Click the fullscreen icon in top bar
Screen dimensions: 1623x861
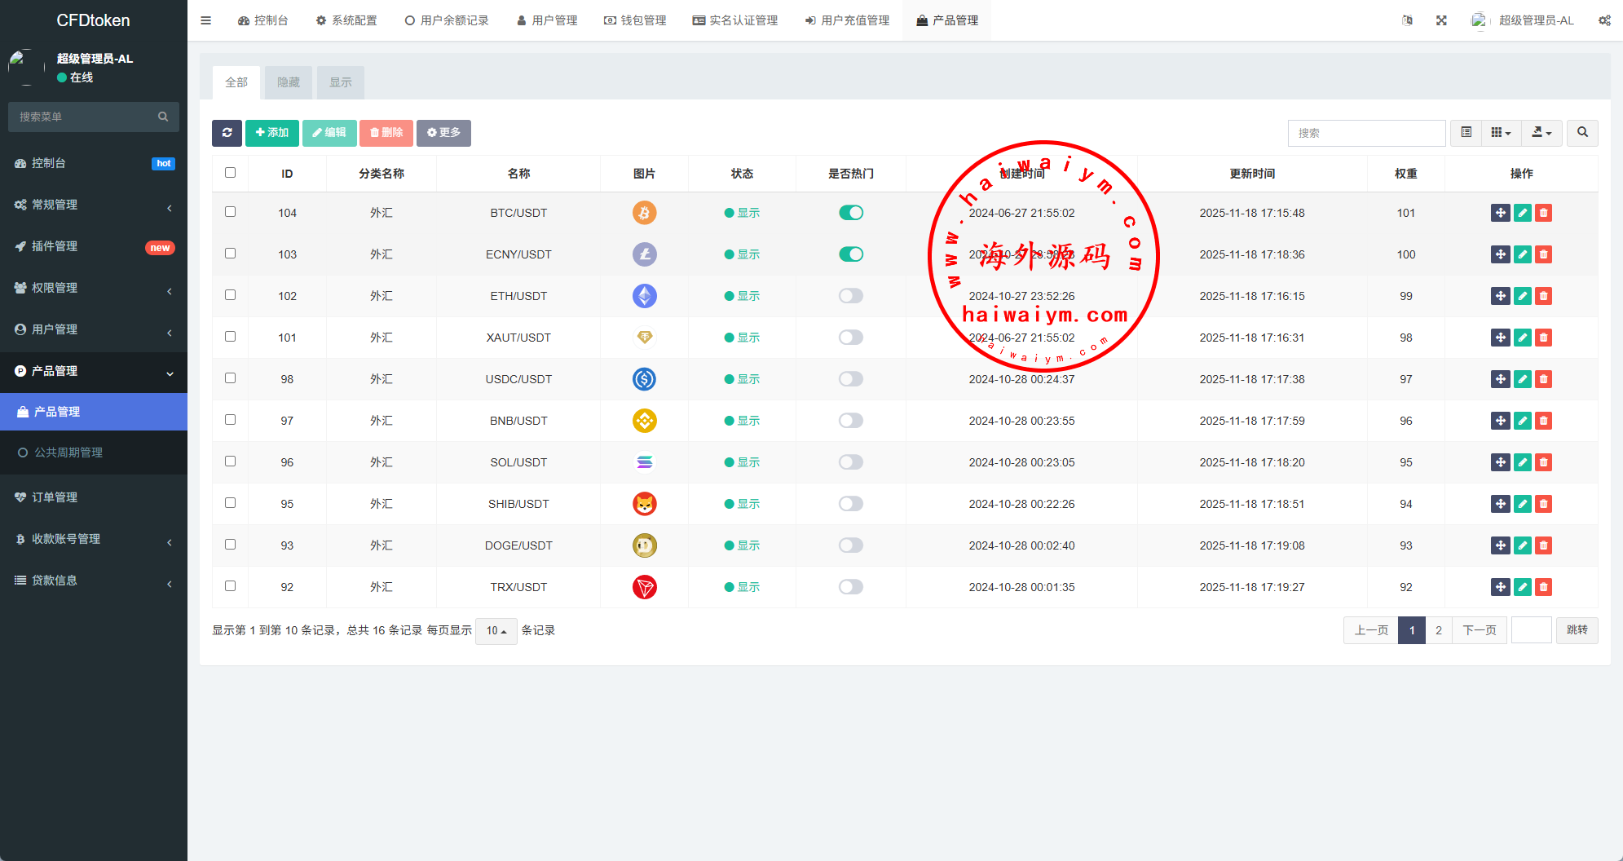coord(1441,20)
